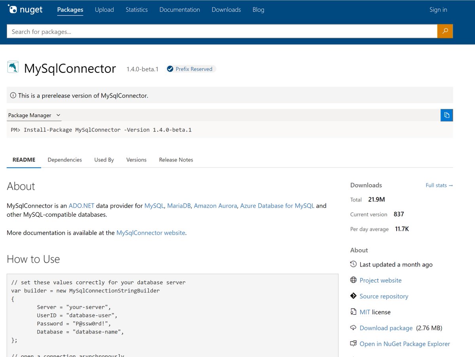Click the version text 1.4.0-beta.1 beside title

point(142,69)
